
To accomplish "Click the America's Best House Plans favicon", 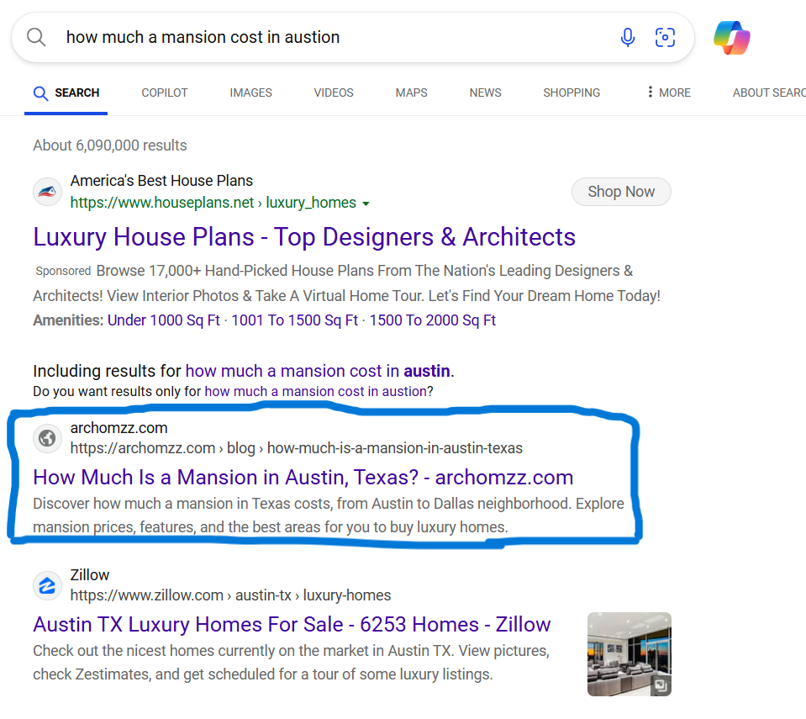I will (x=47, y=192).
